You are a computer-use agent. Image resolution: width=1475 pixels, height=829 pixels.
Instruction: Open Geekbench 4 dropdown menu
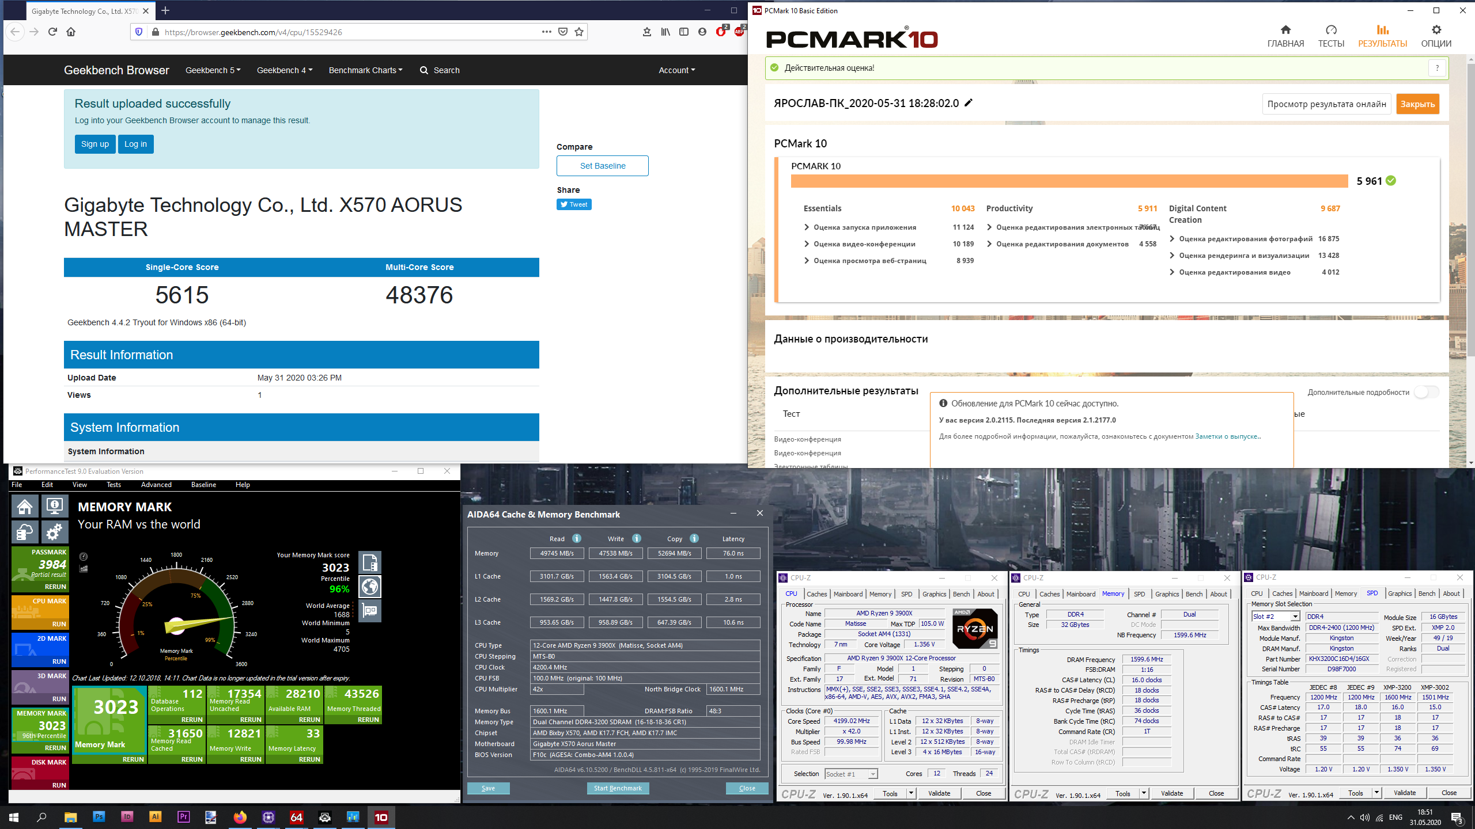point(285,70)
